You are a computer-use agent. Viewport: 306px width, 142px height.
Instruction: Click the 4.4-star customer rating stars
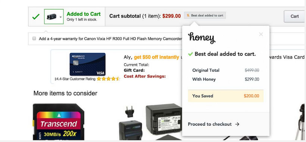pyautogui.click(x=108, y=79)
